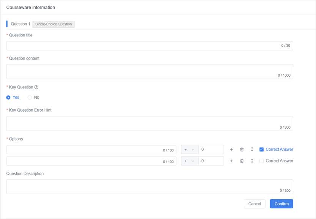Click the move arrows icon on the second option
This screenshot has height=219, width=316.
pyautogui.click(x=252, y=161)
